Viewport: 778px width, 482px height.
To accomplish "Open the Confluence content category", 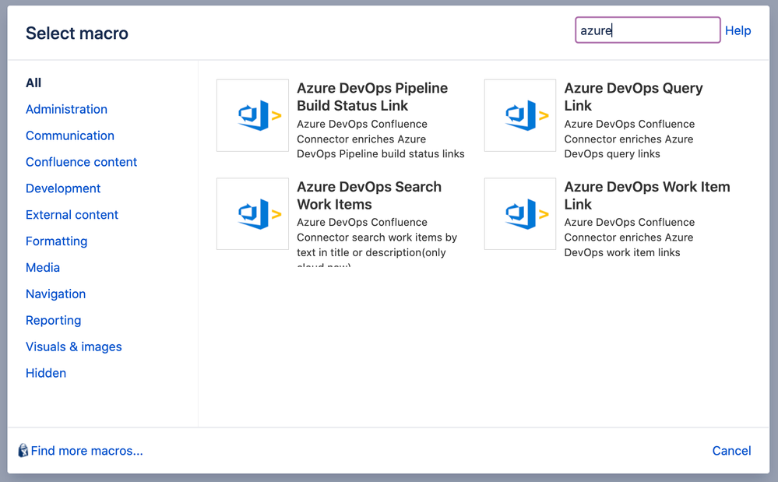I will [x=81, y=162].
